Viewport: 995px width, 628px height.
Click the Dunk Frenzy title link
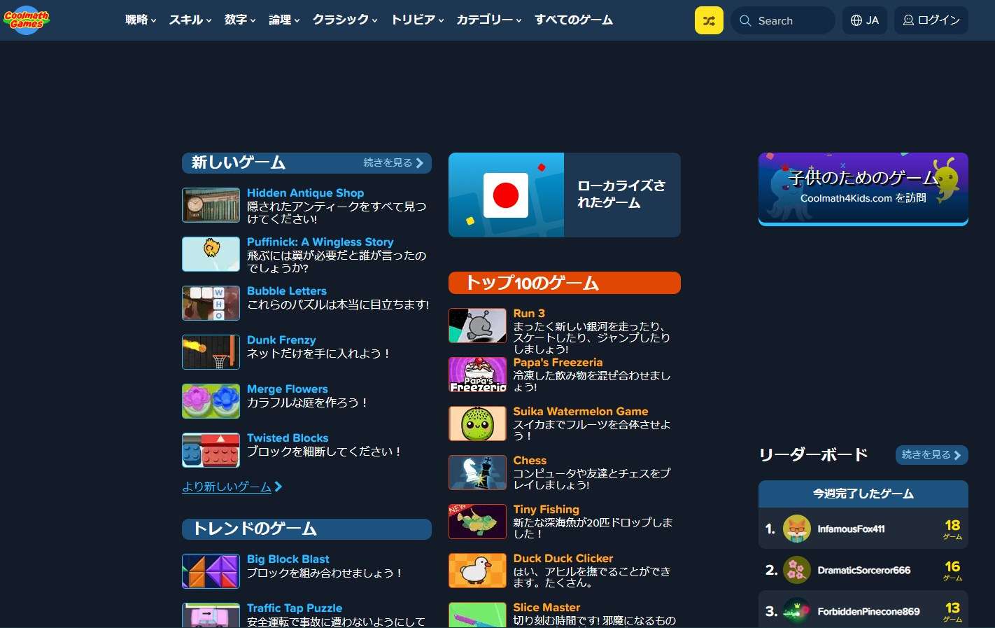tap(281, 340)
